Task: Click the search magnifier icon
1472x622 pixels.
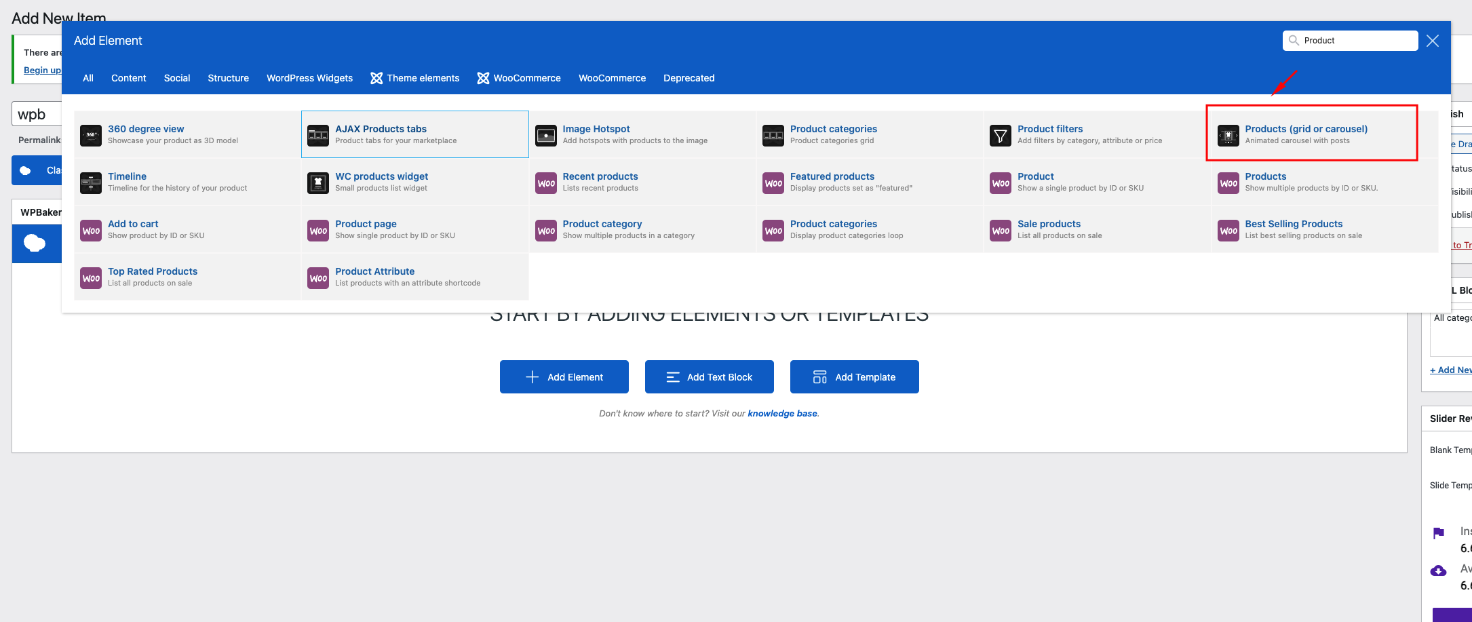Action: 1294,40
